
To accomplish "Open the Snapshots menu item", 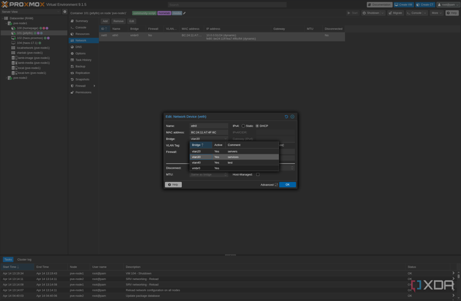I will (x=82, y=79).
